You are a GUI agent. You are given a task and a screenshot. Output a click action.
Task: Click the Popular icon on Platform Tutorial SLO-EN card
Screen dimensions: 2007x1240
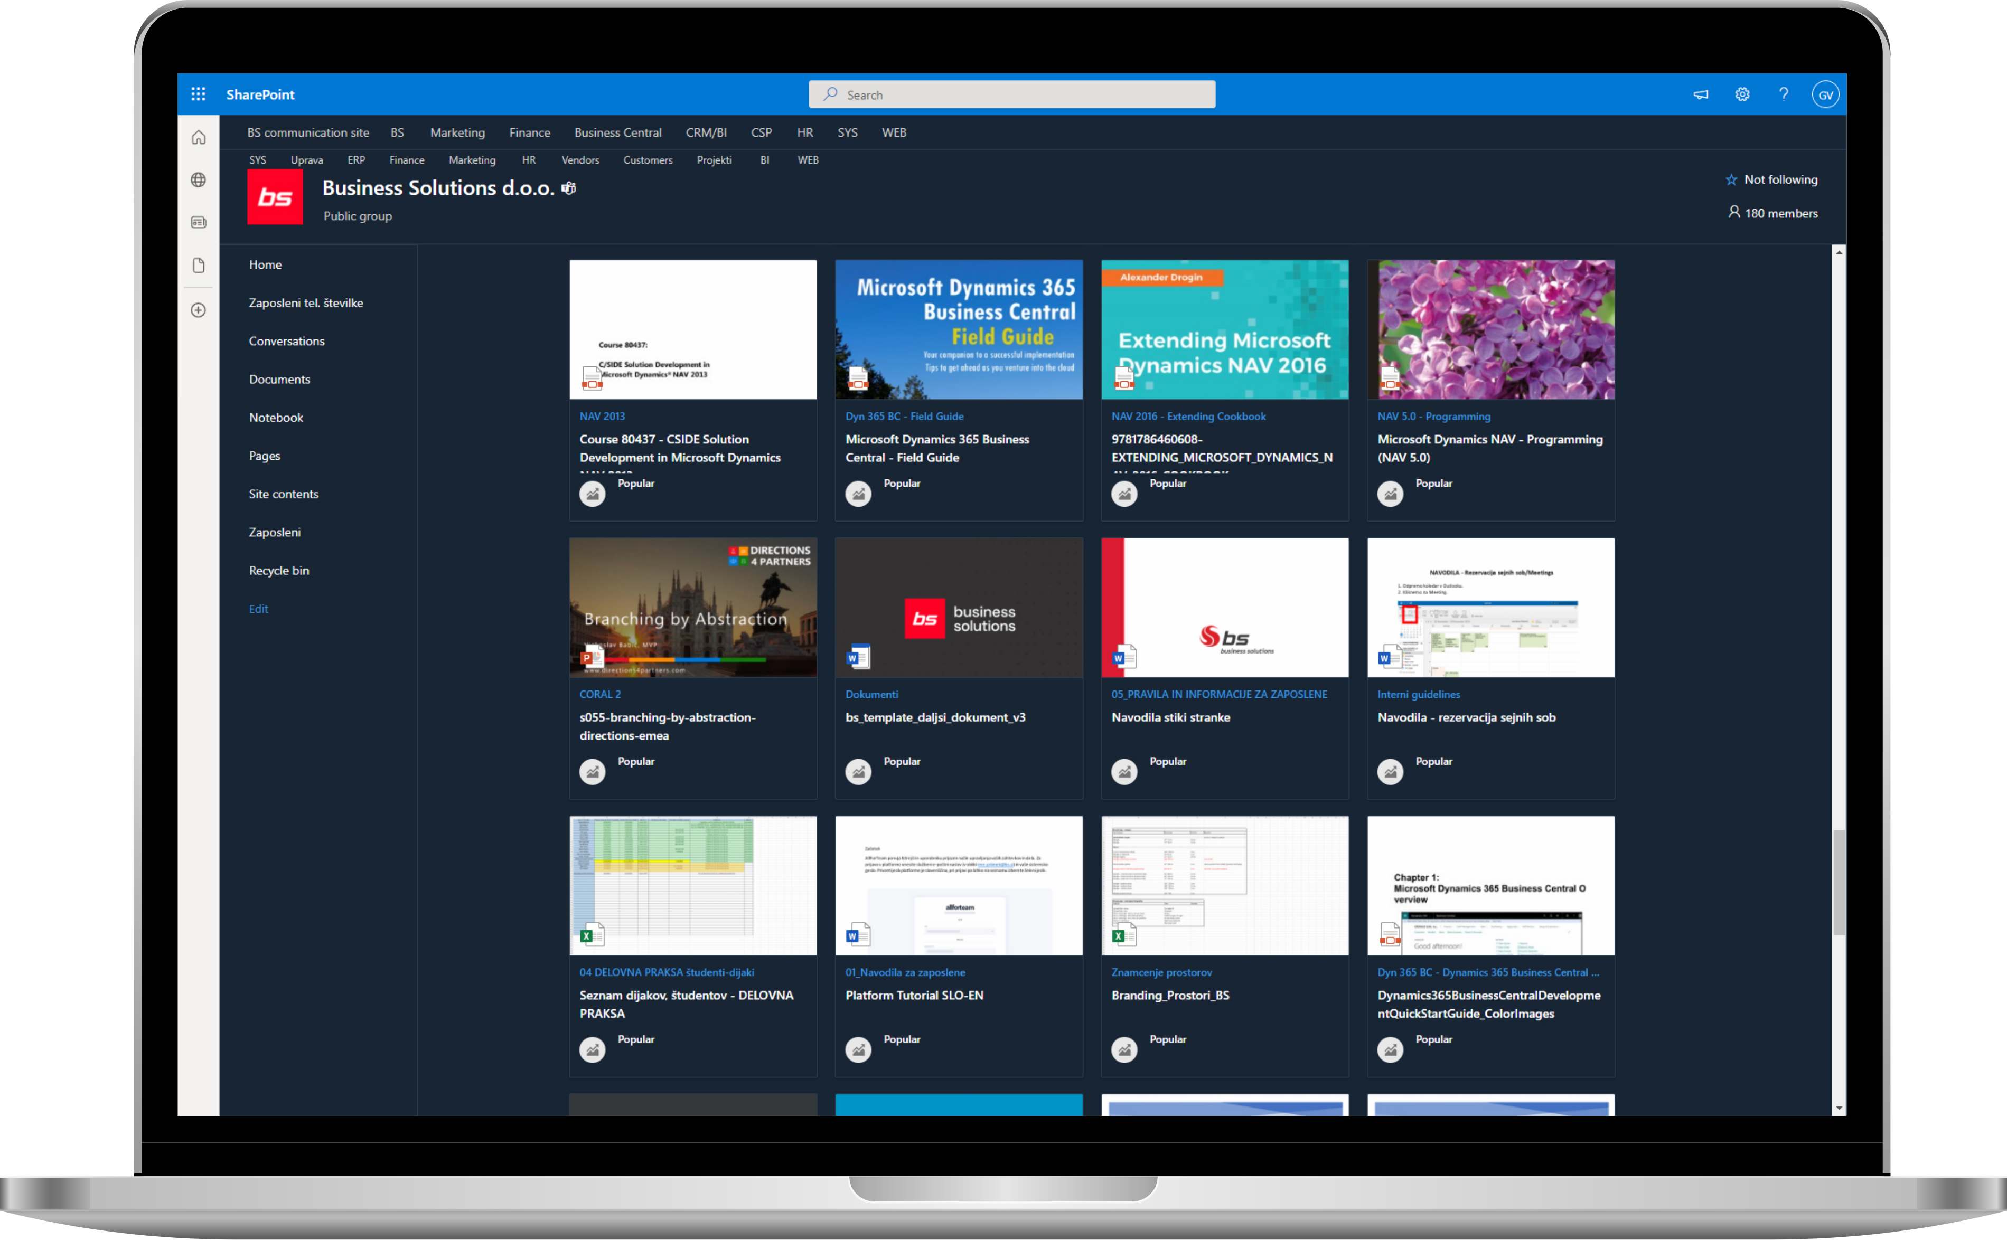[x=858, y=1050]
